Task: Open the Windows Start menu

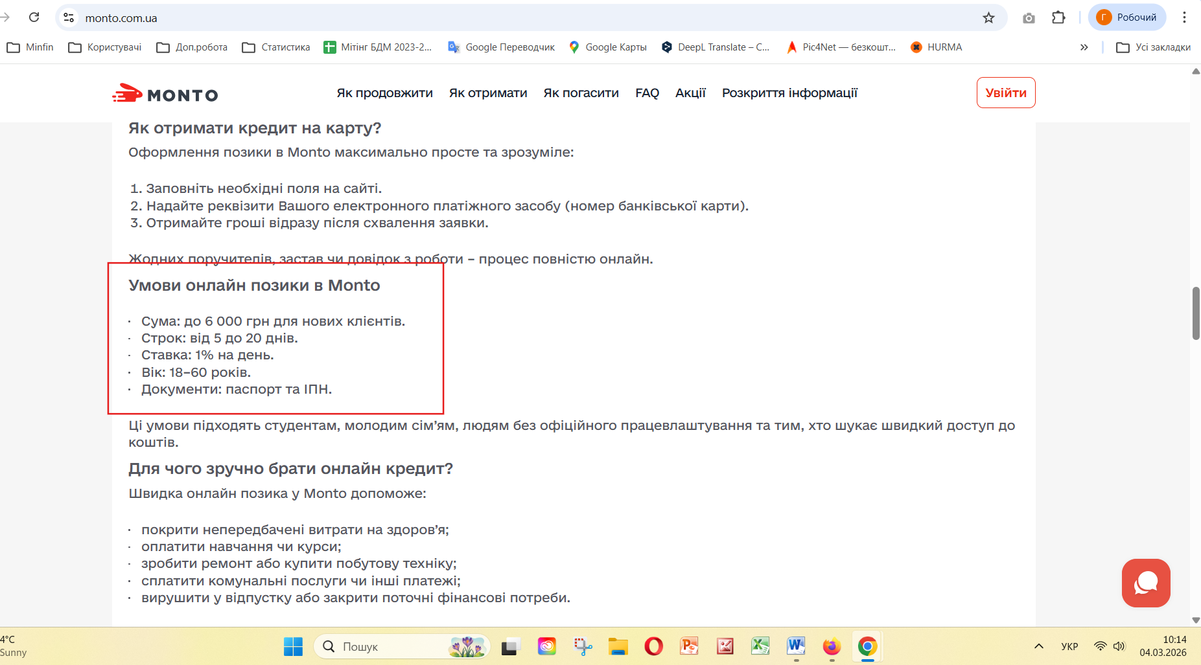Action: [293, 646]
